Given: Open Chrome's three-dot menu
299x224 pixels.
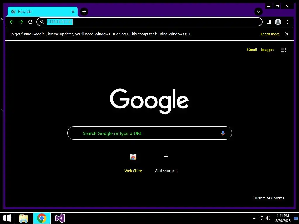Looking at the screenshot, I should click(287, 22).
